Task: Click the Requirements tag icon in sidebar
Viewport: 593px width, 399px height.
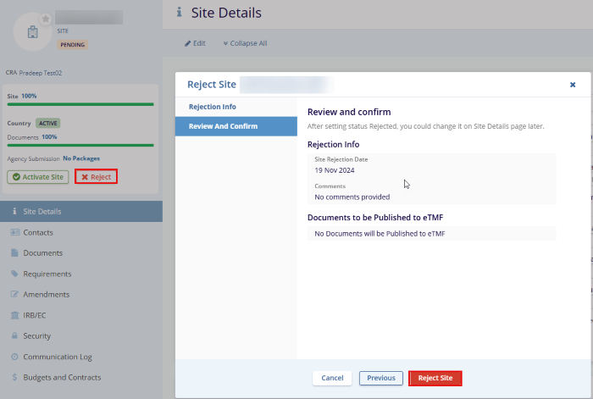Action: click(x=15, y=274)
